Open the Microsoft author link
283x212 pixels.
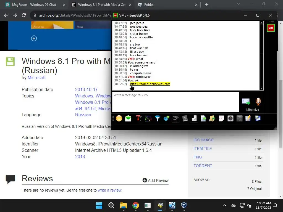point(36,78)
